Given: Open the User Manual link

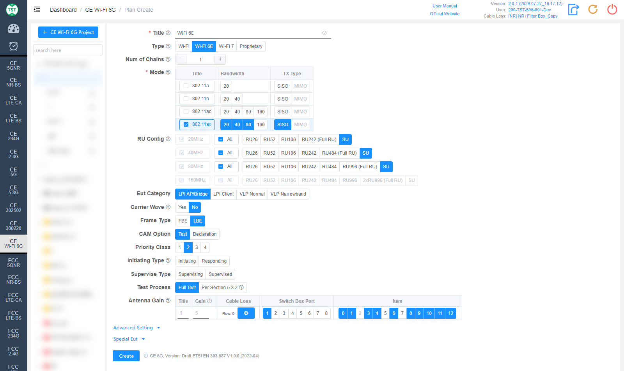Looking at the screenshot, I should coord(445,6).
